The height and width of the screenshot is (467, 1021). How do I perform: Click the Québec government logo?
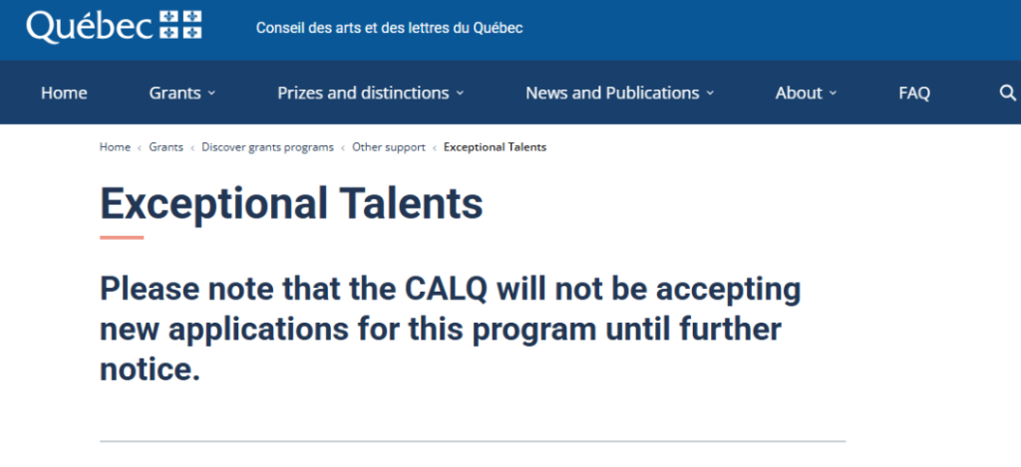pos(114,27)
